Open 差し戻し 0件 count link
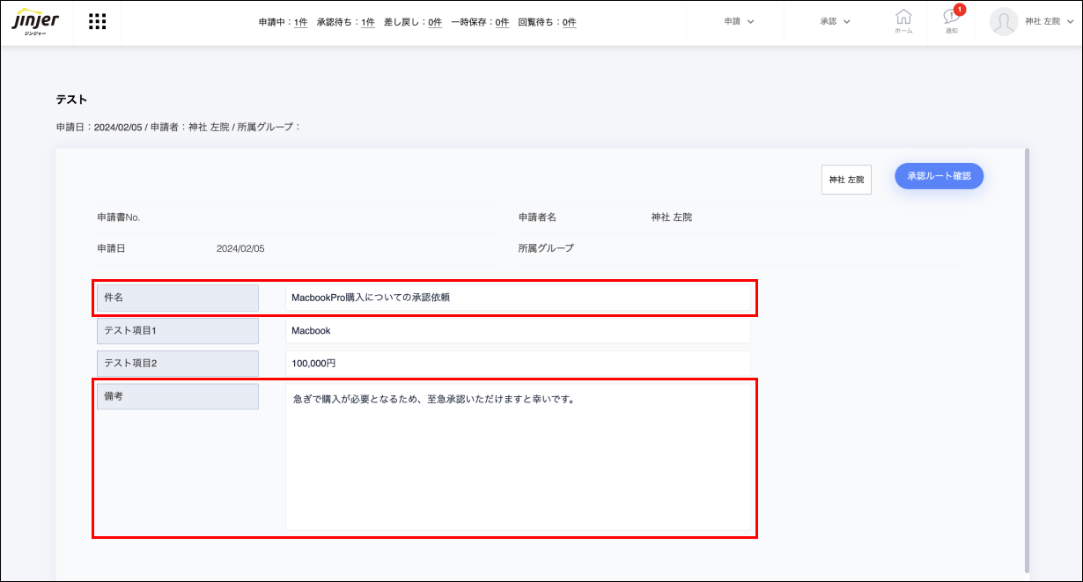The image size is (1083, 582). click(x=435, y=22)
